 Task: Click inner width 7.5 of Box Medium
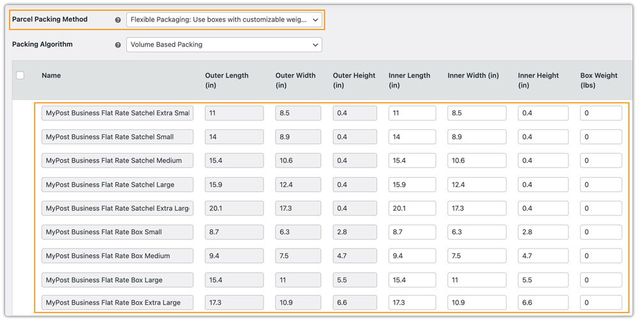tap(477, 256)
